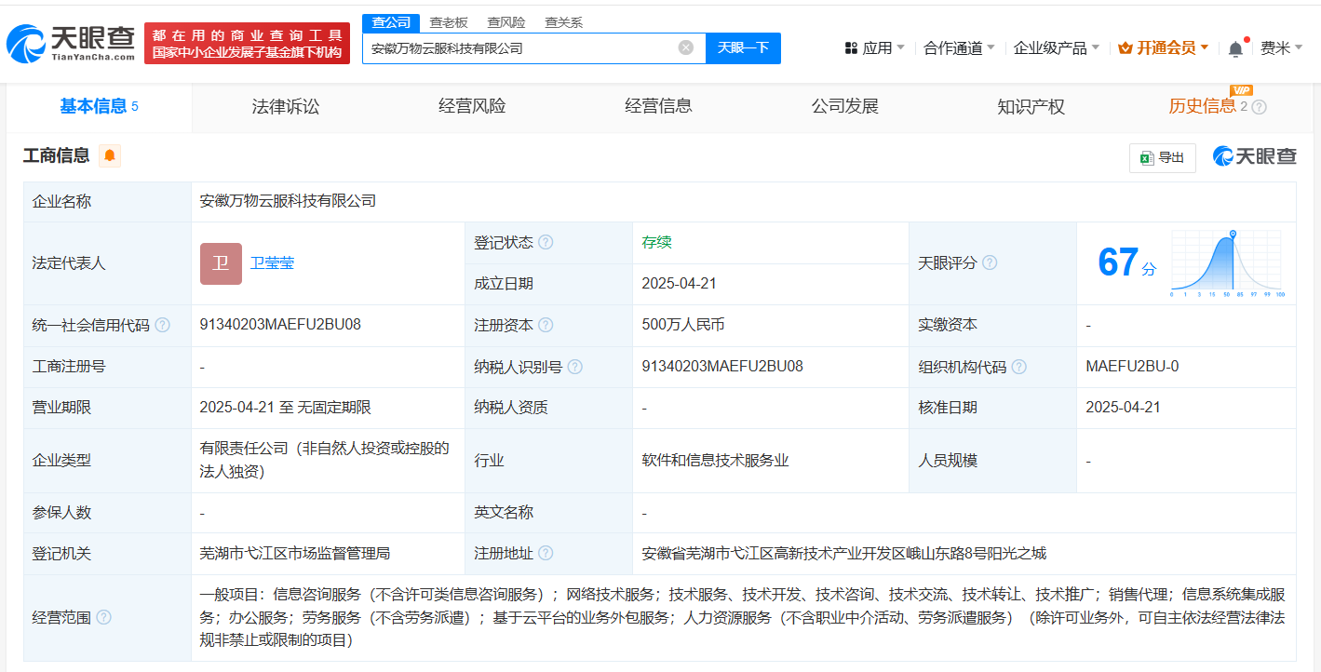Click the 天眼查 logo at top left
1321x672 pixels.
pyautogui.click(x=71, y=43)
